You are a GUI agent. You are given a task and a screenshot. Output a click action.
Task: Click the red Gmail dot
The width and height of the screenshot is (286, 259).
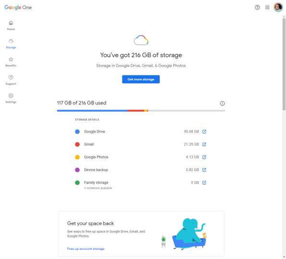point(77,144)
